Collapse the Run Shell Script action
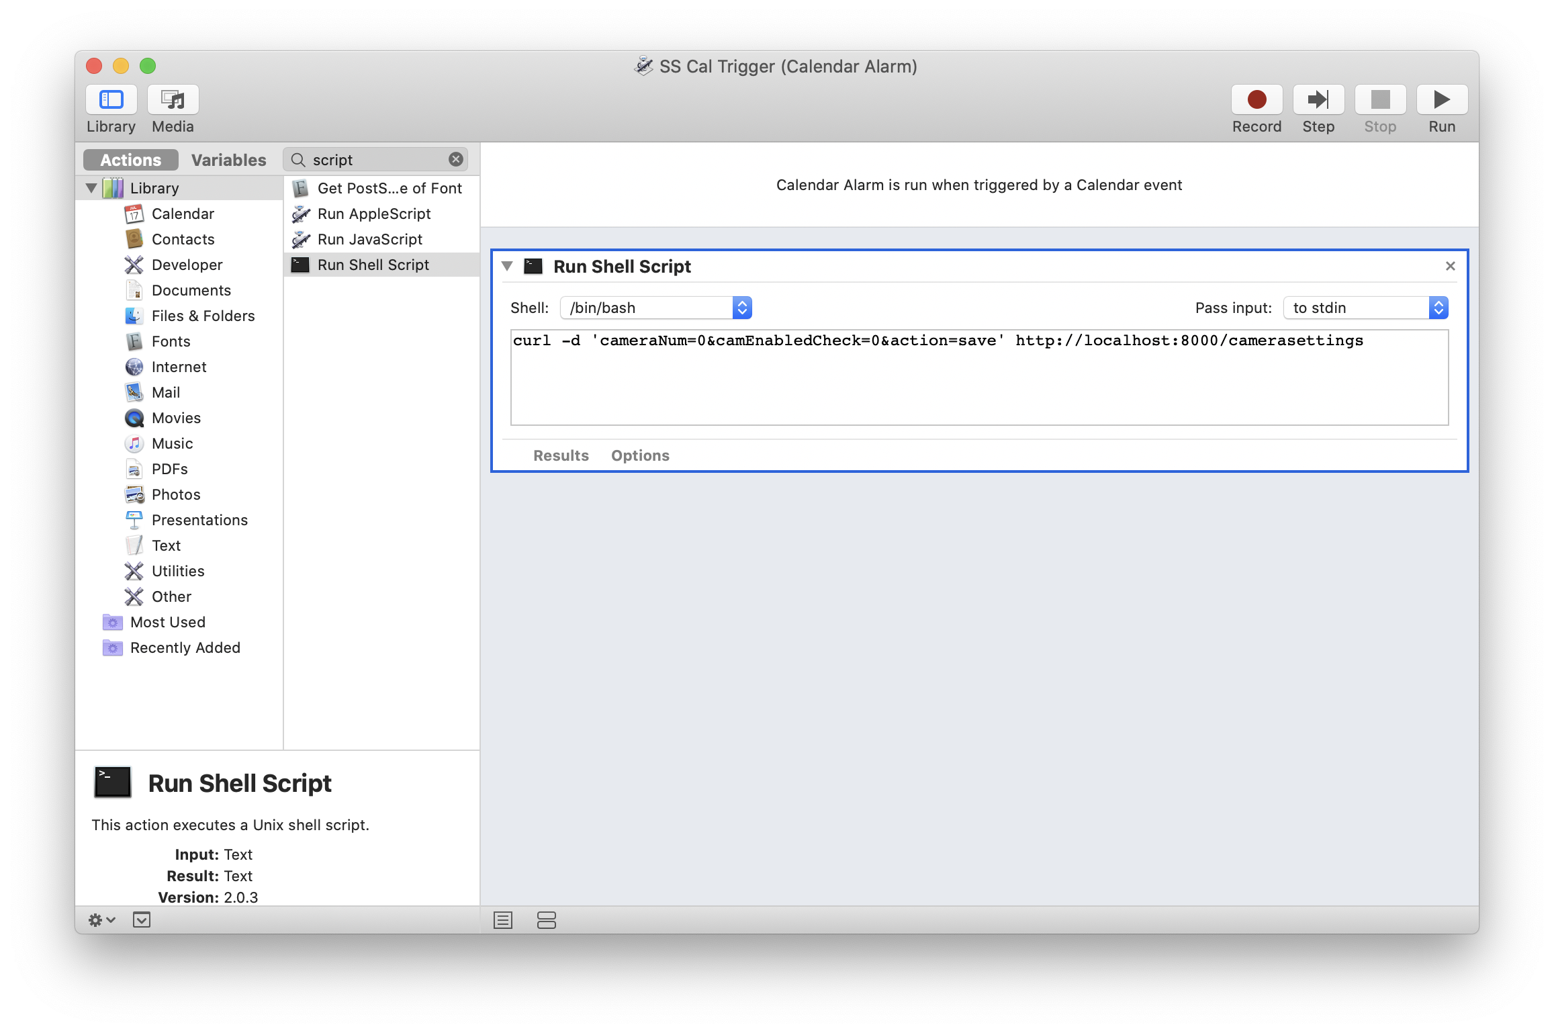1554x1033 pixels. pyautogui.click(x=508, y=266)
